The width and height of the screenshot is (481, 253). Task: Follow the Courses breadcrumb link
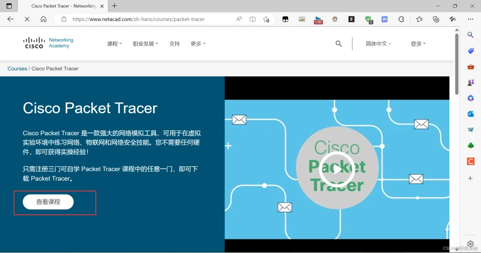pos(17,68)
